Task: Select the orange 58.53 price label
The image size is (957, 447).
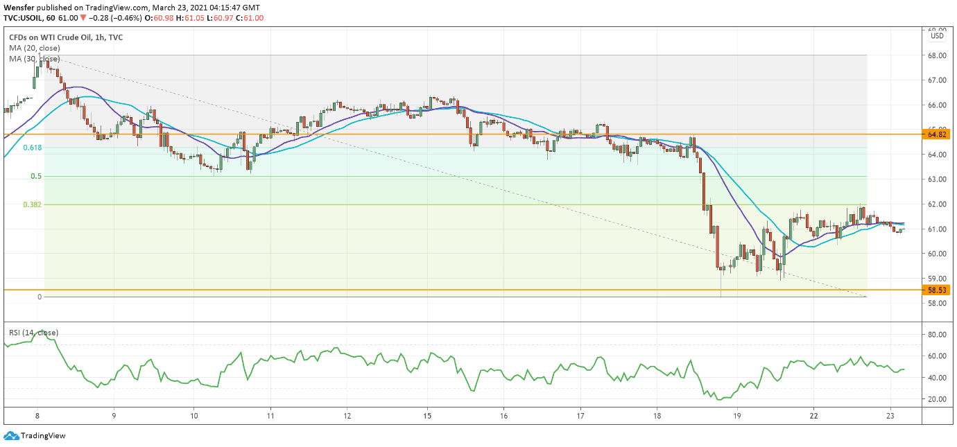Action: pyautogui.click(x=938, y=290)
